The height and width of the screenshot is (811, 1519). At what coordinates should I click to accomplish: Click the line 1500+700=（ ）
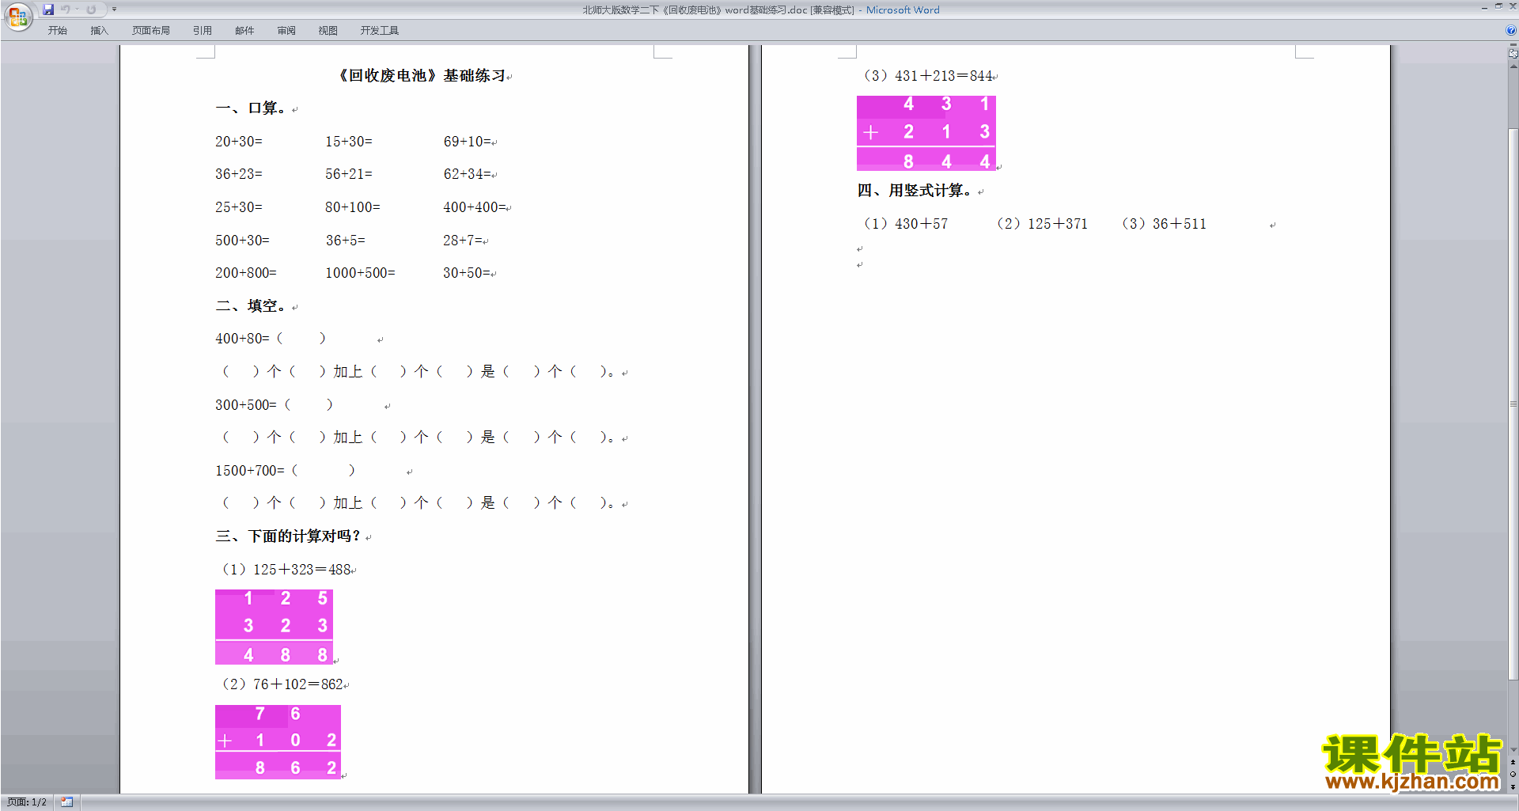click(286, 471)
